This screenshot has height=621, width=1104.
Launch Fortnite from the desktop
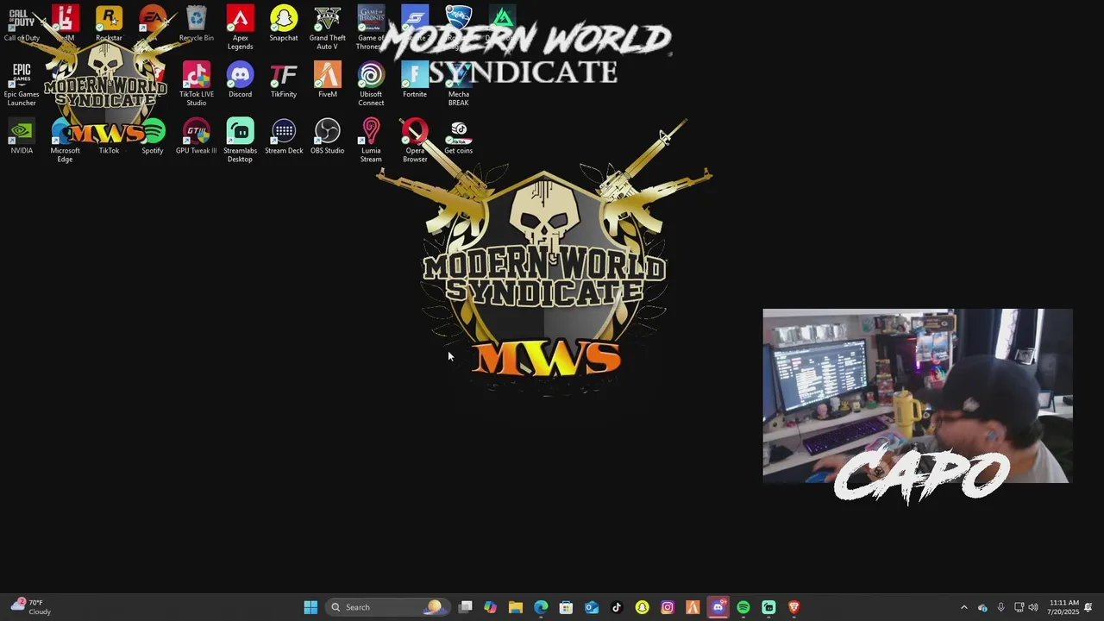coord(415,80)
